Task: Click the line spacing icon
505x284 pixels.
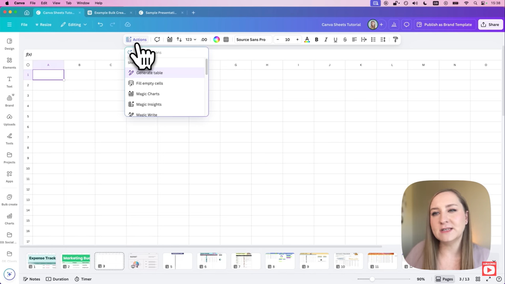Action: click(x=383, y=39)
